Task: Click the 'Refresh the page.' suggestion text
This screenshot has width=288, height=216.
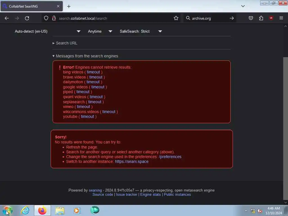Action: (82, 147)
